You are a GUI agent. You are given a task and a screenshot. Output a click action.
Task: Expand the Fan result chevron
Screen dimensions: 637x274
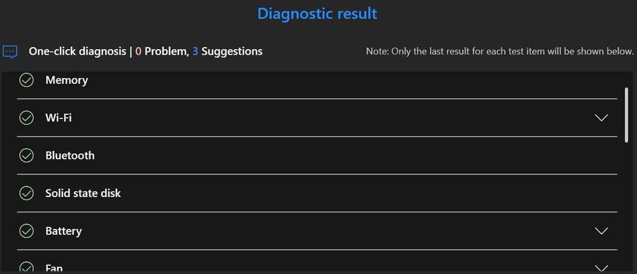coord(601,268)
